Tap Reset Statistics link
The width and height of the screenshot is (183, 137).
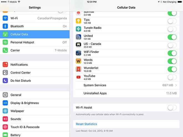tap(86, 124)
